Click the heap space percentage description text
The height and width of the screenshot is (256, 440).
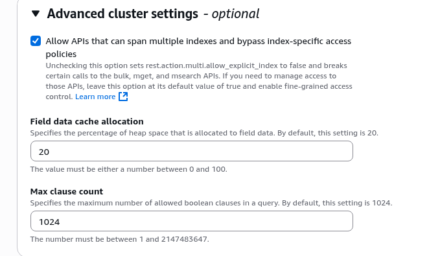tap(204, 133)
